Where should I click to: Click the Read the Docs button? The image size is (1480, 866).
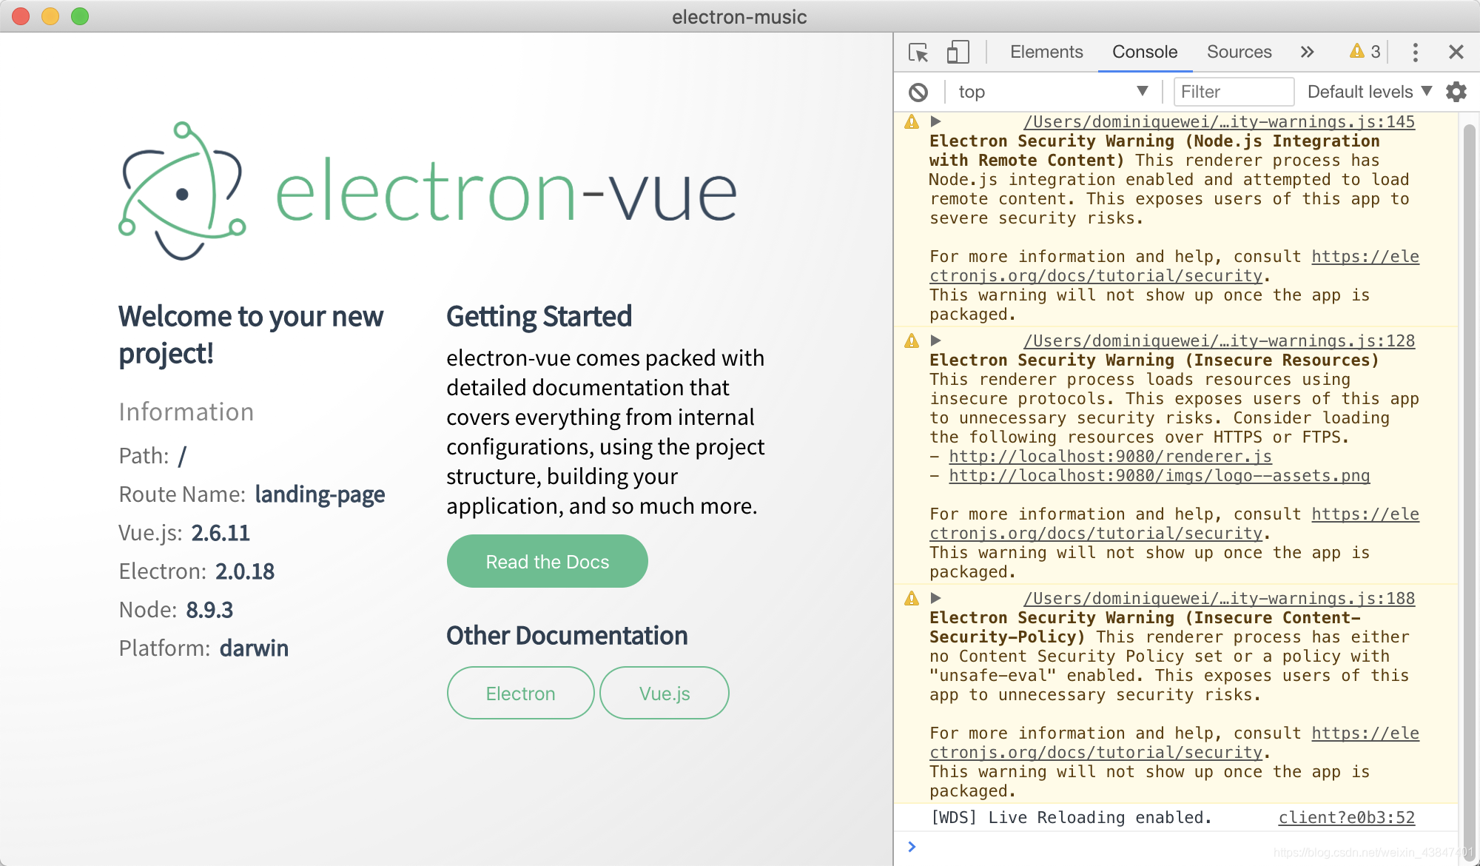click(547, 561)
